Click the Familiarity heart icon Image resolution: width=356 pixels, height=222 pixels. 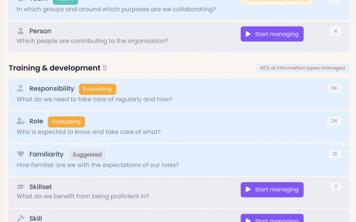pos(21,154)
